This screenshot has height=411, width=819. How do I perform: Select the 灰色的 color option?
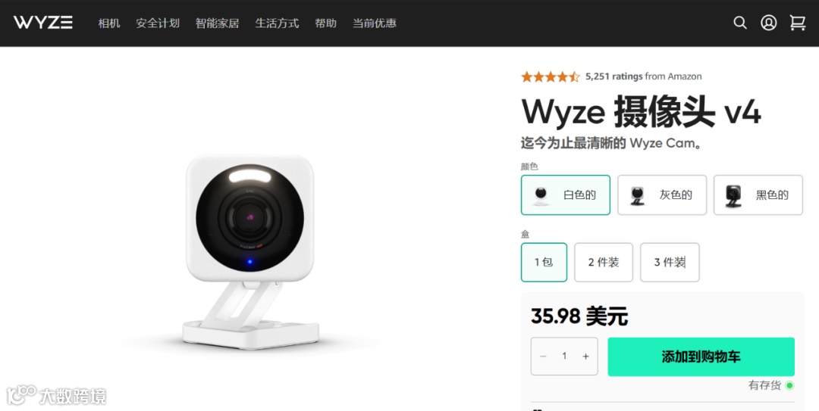[662, 195]
